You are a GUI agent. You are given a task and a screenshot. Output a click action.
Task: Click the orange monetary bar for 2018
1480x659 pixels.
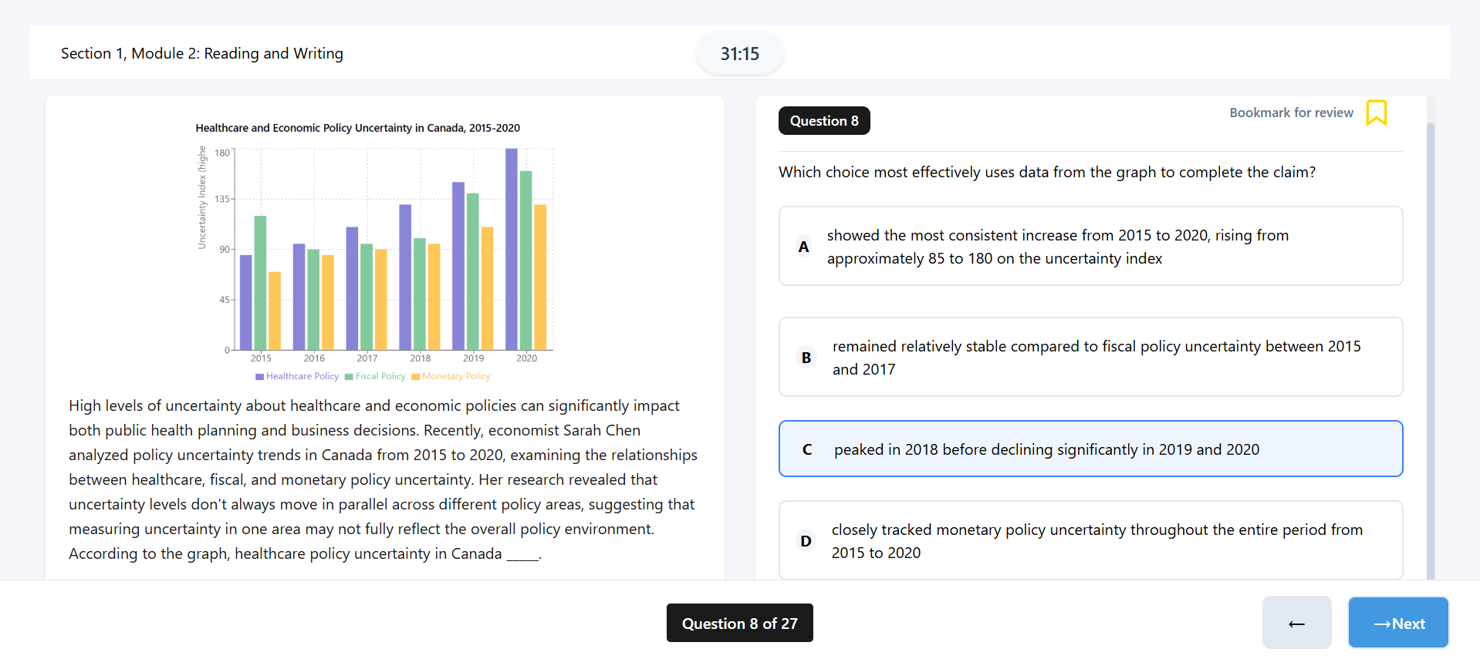(434, 297)
